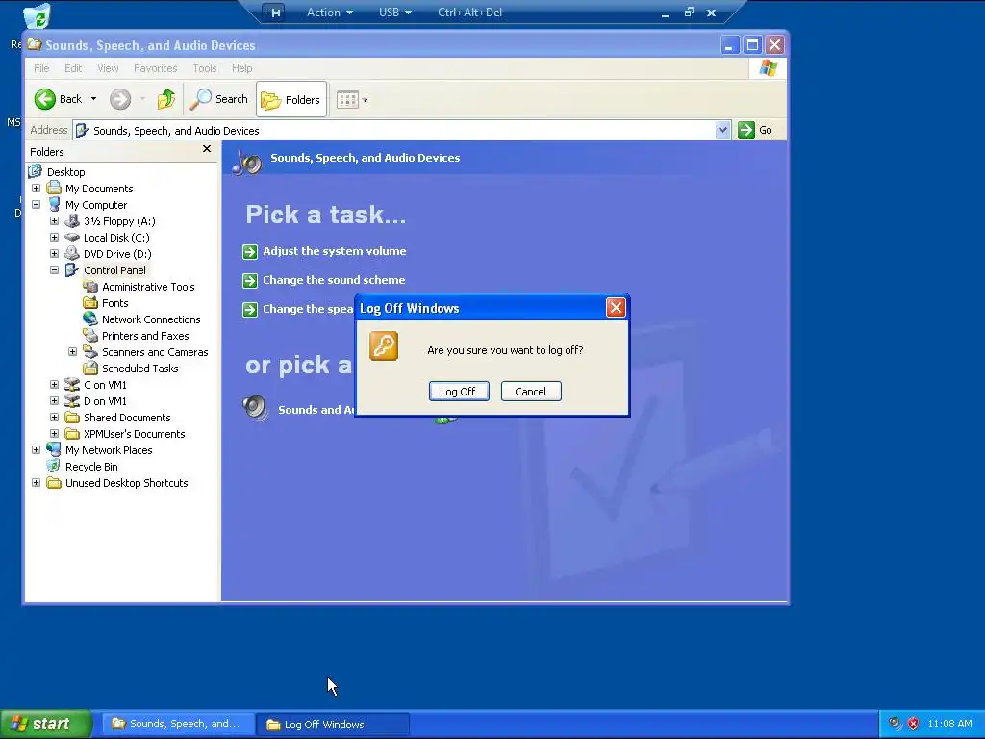Open the File menu
985x739 pixels.
41,68
